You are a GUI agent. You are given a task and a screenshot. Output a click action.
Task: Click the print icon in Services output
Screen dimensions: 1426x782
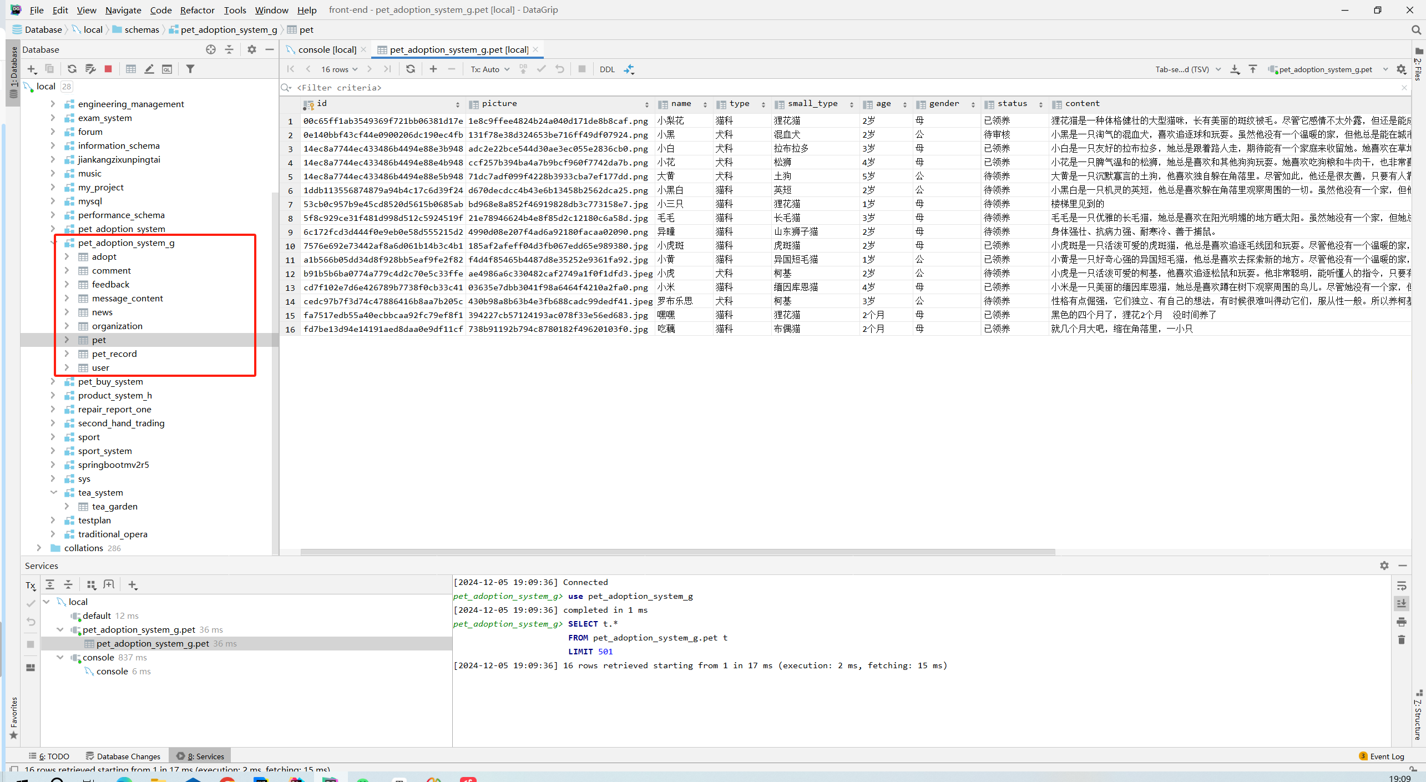coord(1402,622)
